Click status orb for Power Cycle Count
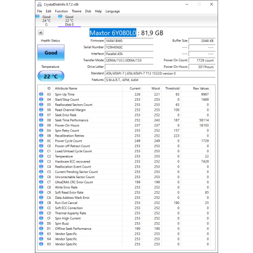253x253 pixels. (x=41, y=141)
